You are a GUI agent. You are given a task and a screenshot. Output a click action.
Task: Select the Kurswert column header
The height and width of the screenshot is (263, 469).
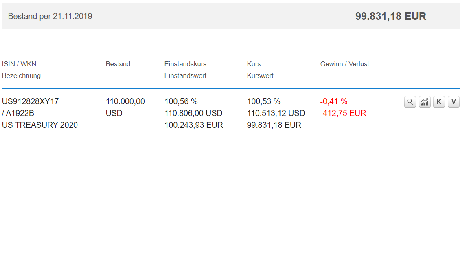260,75
